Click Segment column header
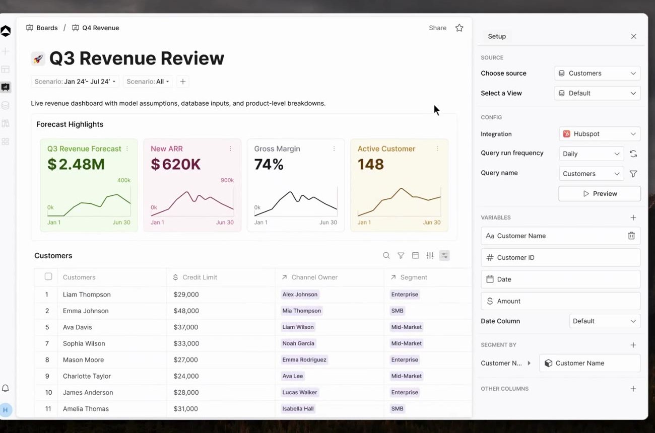Viewport: 655px width, 433px height. [x=428, y=277]
